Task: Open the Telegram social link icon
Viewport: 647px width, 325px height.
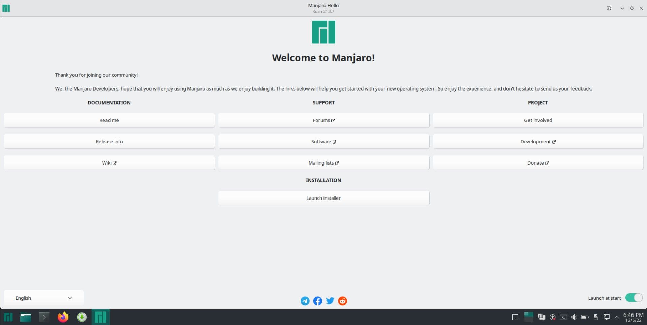Action: click(305, 301)
